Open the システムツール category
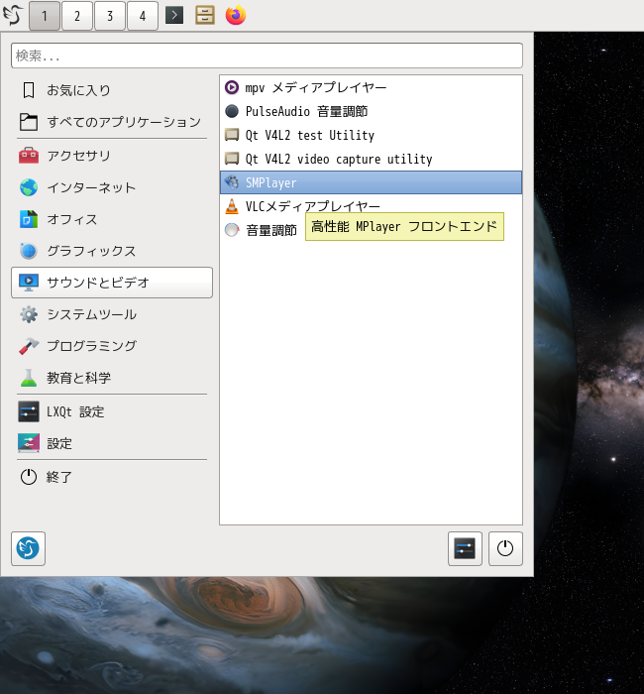Viewport: 644px width, 694px height. pos(112,314)
